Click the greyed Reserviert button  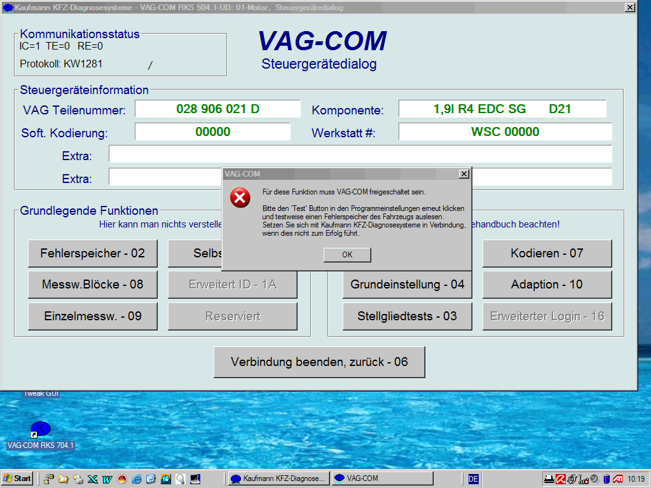[233, 316]
